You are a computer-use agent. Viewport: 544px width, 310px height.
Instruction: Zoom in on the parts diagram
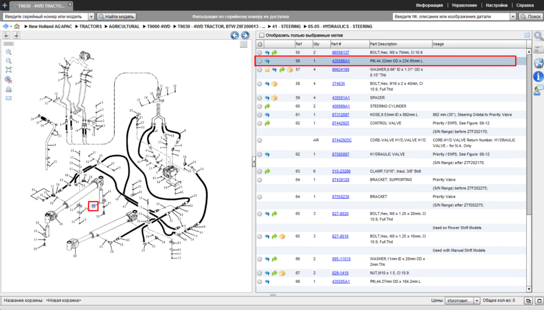9,52
